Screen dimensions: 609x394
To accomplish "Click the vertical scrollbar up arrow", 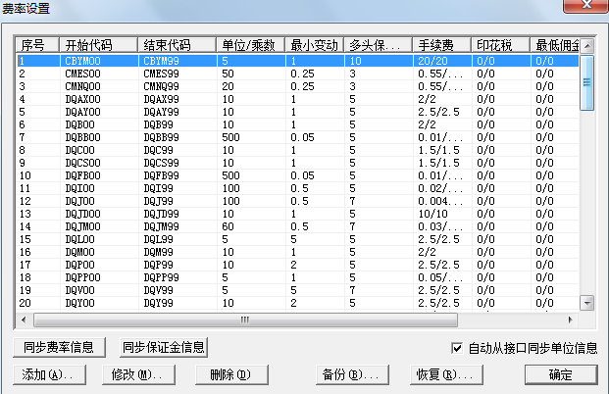I will [x=586, y=46].
